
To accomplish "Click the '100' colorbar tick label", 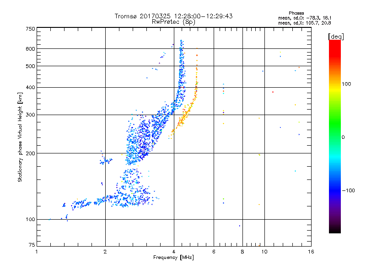I will pos(346,84).
